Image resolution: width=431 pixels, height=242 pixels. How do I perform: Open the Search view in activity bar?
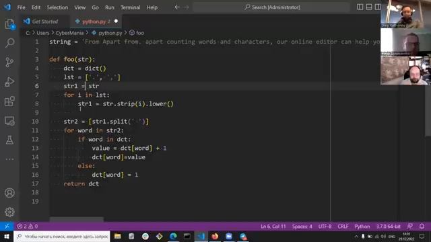9,42
